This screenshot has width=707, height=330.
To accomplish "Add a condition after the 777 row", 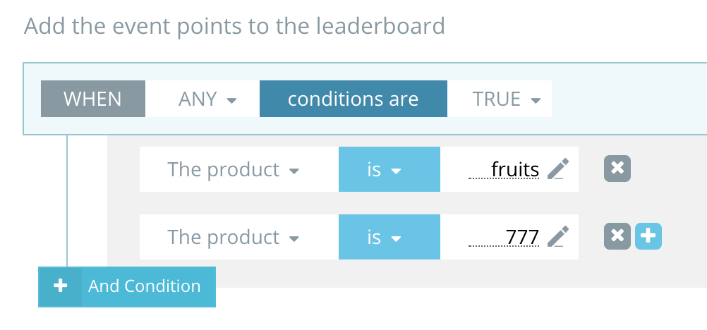I will pyautogui.click(x=648, y=237).
